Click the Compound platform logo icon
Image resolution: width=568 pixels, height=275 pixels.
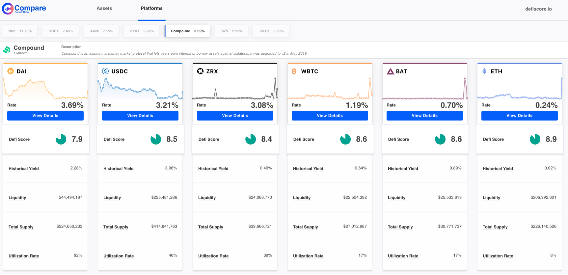7,50
